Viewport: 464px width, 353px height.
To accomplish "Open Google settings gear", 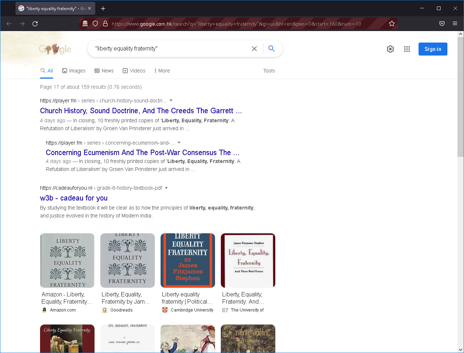I will 390,49.
